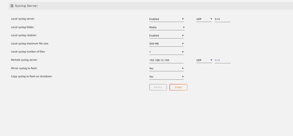This screenshot has height=136, width=293.
Task: Click the 'Local syslog rotation:' label
Action: [24, 35]
